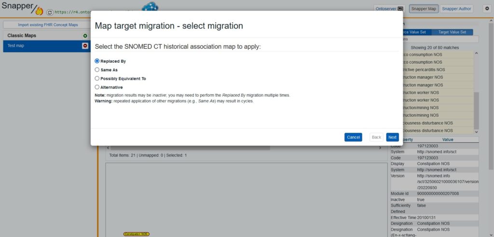The height and width of the screenshot is (237, 494).
Task: Switch to the Target Value Set tab
Action: [x=452, y=32]
